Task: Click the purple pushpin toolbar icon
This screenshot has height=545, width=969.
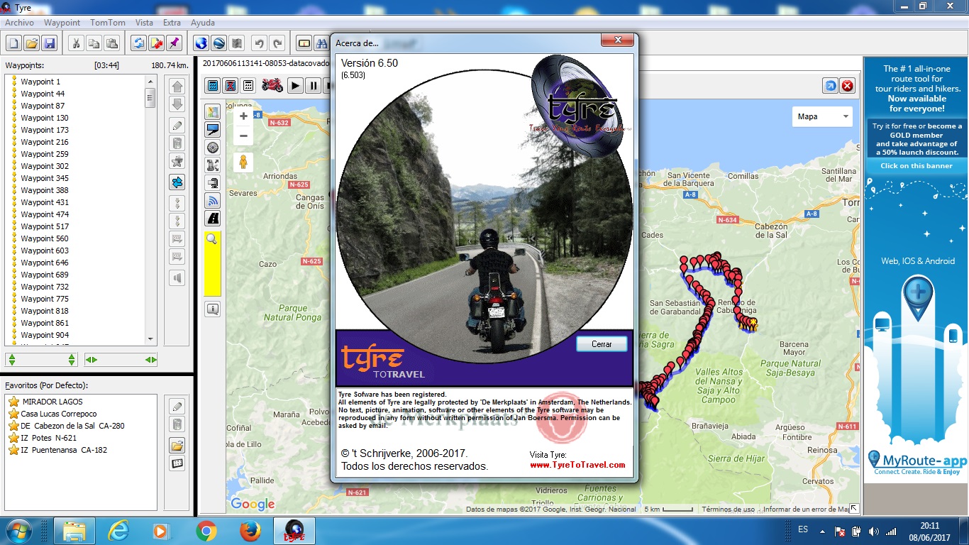Action: (175, 43)
